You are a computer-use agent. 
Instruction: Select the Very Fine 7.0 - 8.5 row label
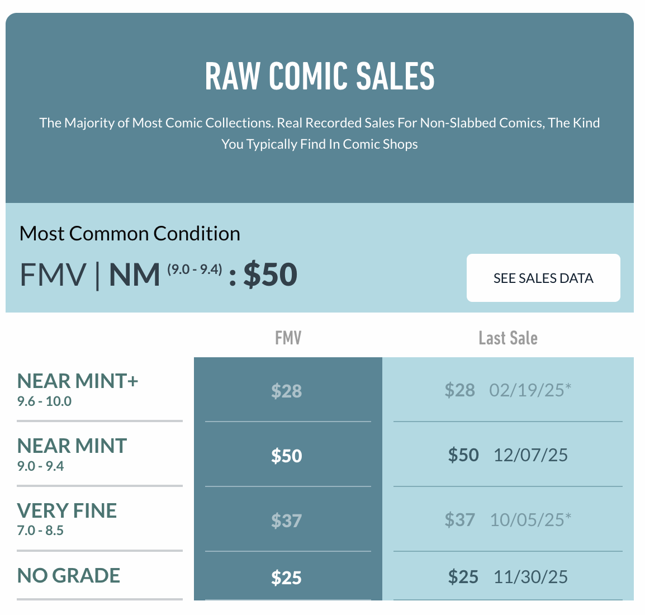67,518
